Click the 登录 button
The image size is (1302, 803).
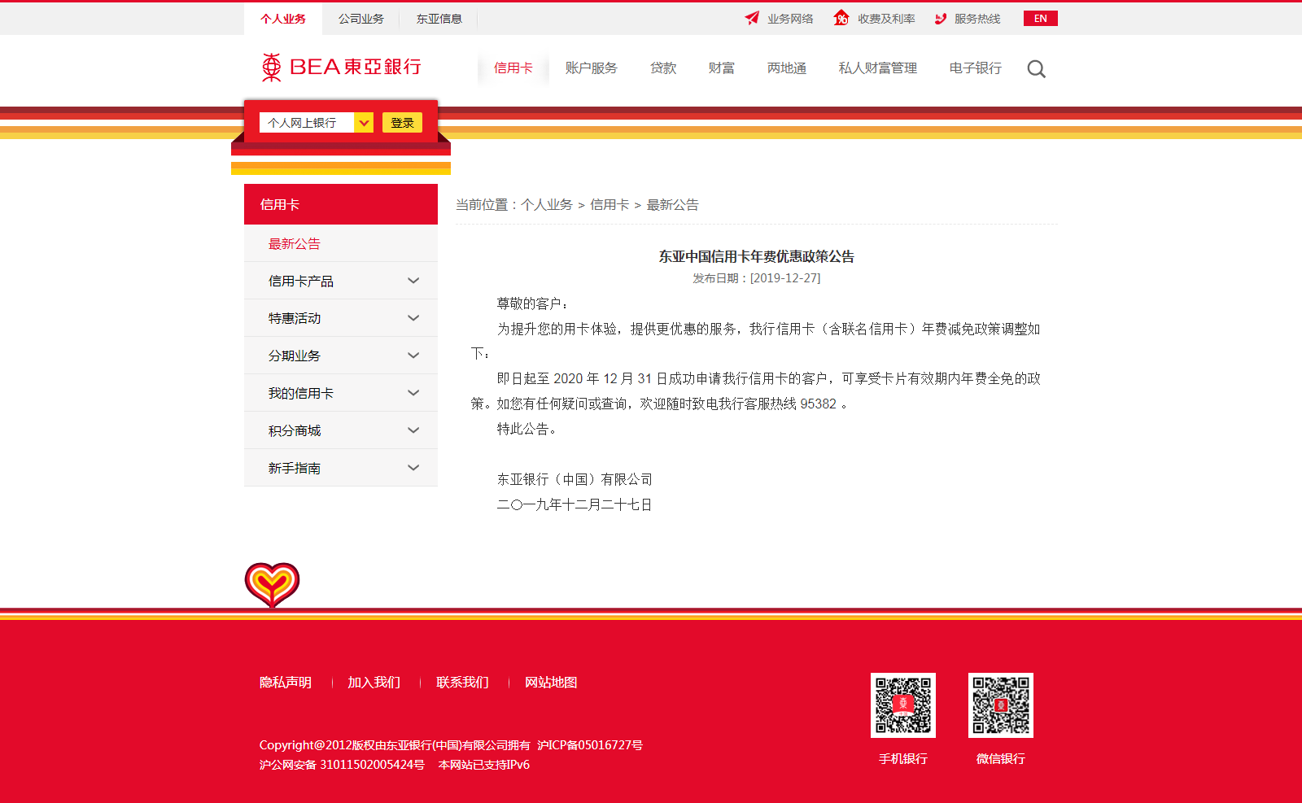click(402, 123)
